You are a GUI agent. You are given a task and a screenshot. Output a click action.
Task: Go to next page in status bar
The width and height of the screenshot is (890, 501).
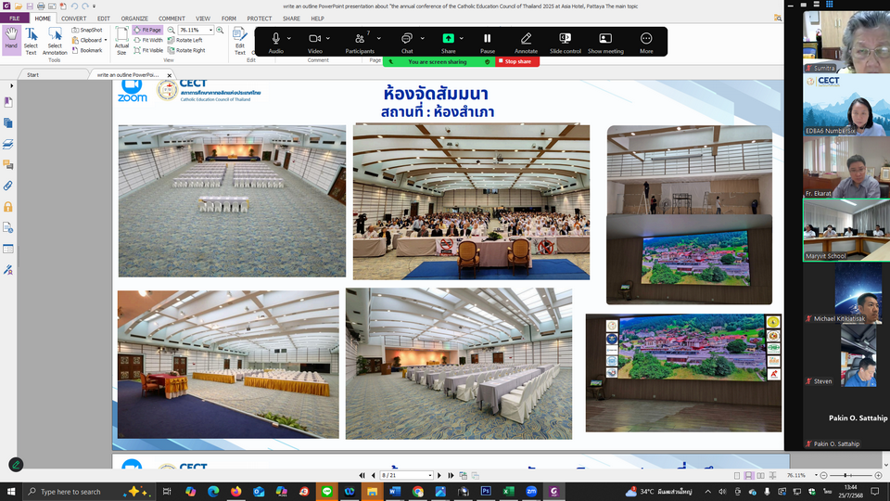tap(439, 475)
